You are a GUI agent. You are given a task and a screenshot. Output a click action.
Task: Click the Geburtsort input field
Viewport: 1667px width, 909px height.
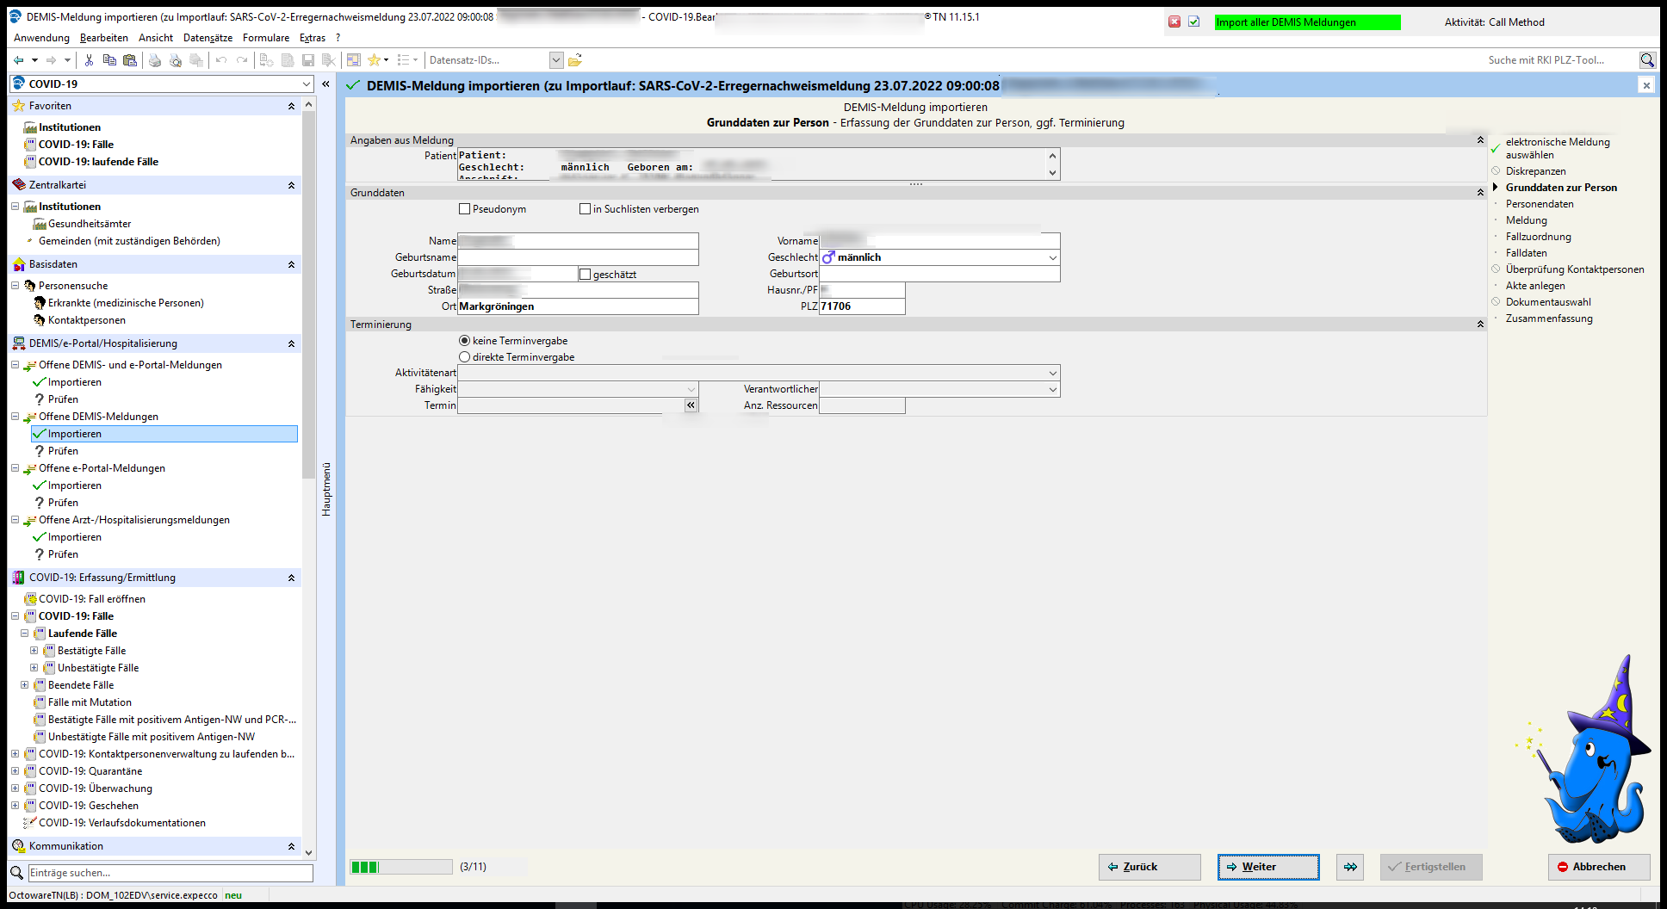pyautogui.click(x=939, y=274)
